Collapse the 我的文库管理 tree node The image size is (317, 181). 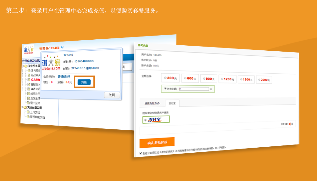coord(22,107)
